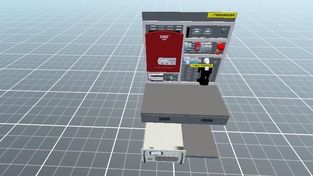Click the white top cover of the rack power supply
This screenshot has width=313, height=176.
pyautogui.click(x=163, y=136)
